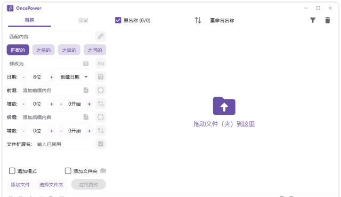The image size is (341, 197).
Task: Decrease suffix 增数 0开始 with minus
Action: click(x=61, y=131)
